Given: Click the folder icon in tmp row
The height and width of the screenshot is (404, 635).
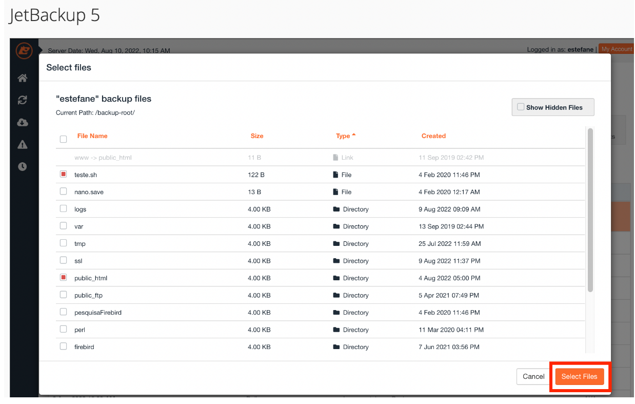Looking at the screenshot, I should click(x=336, y=244).
